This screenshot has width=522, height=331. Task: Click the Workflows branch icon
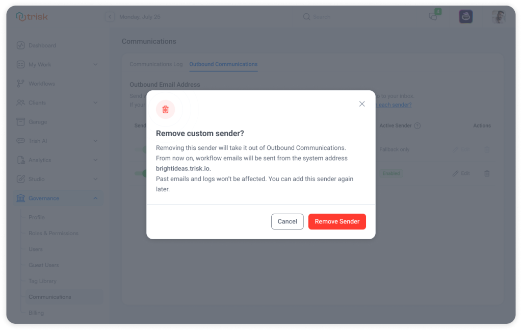click(x=20, y=84)
